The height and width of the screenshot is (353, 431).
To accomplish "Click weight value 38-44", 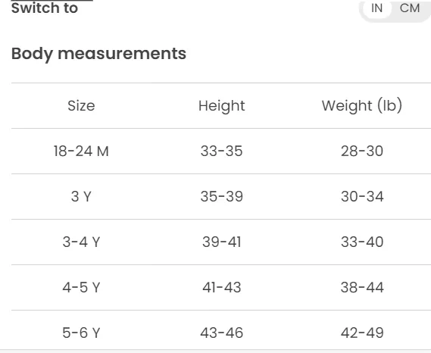I will coord(362,287).
